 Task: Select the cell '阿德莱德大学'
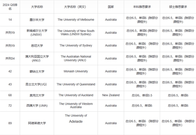pyautogui.click(x=37, y=123)
